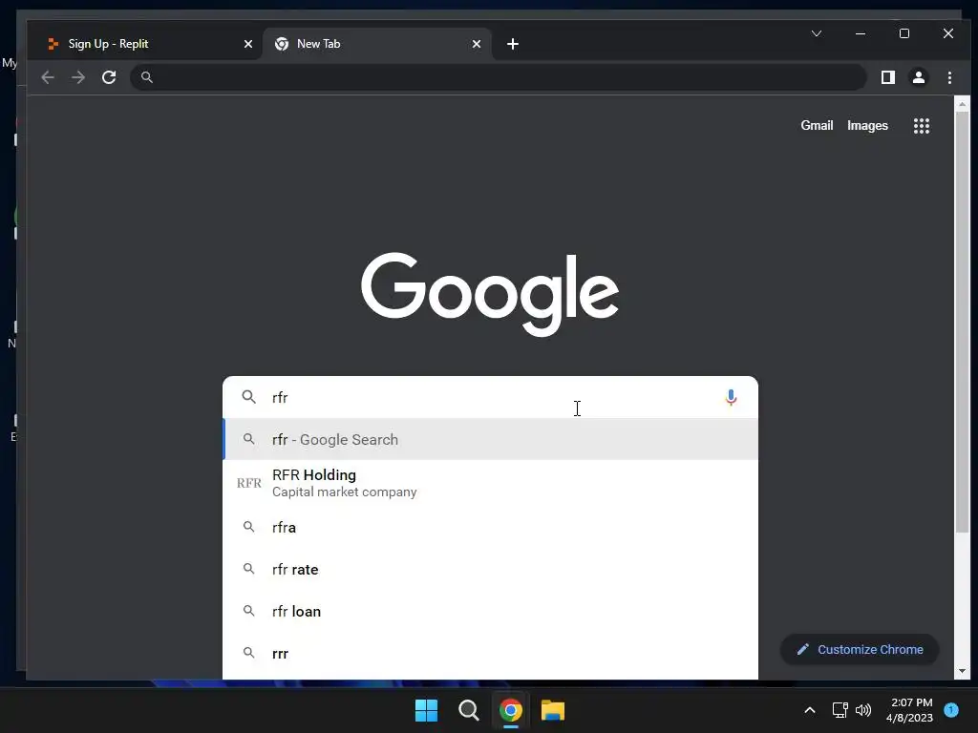Image resolution: width=978 pixels, height=733 pixels.
Task: Open the Chrome side panel icon
Action: pos(888,77)
